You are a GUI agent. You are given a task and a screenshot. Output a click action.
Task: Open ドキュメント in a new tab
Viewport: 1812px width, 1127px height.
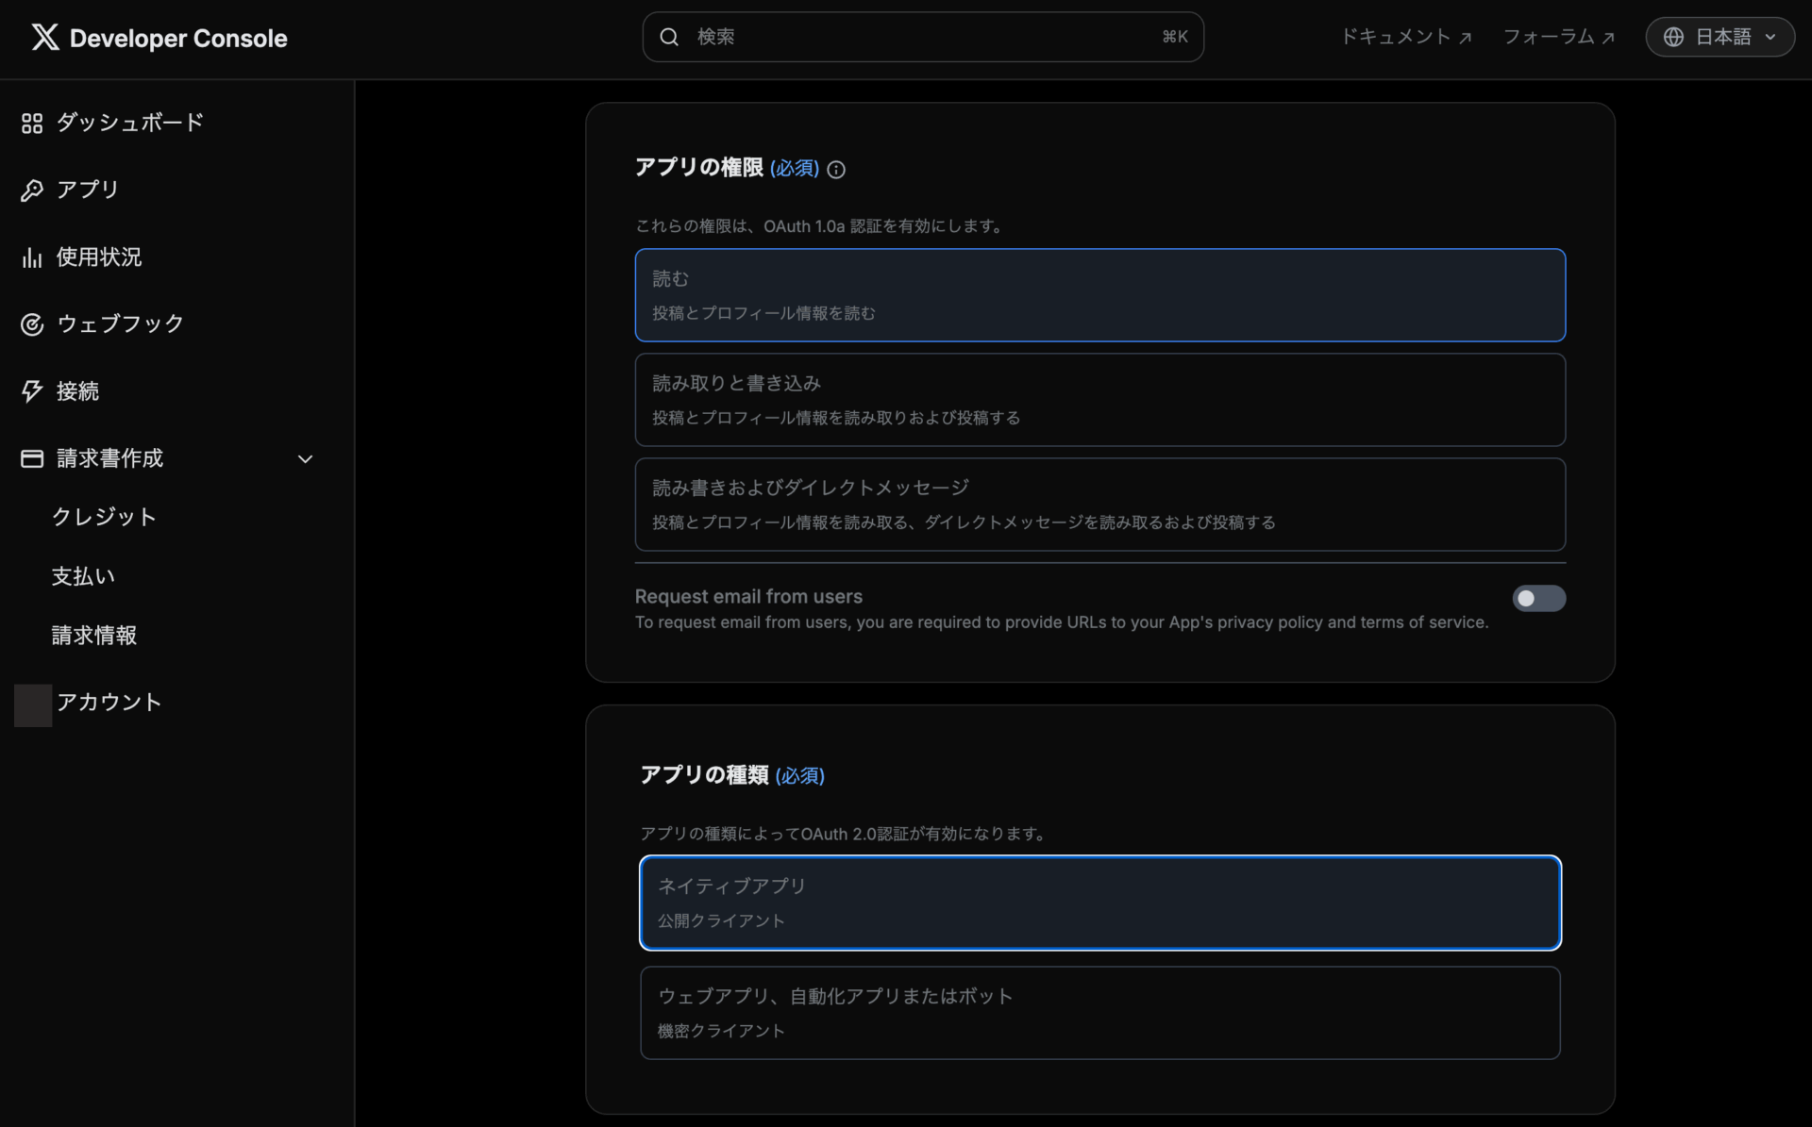pos(1405,37)
